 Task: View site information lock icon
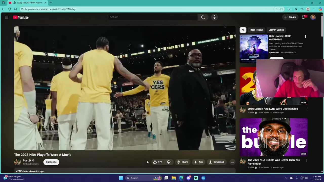[x=22, y=9]
